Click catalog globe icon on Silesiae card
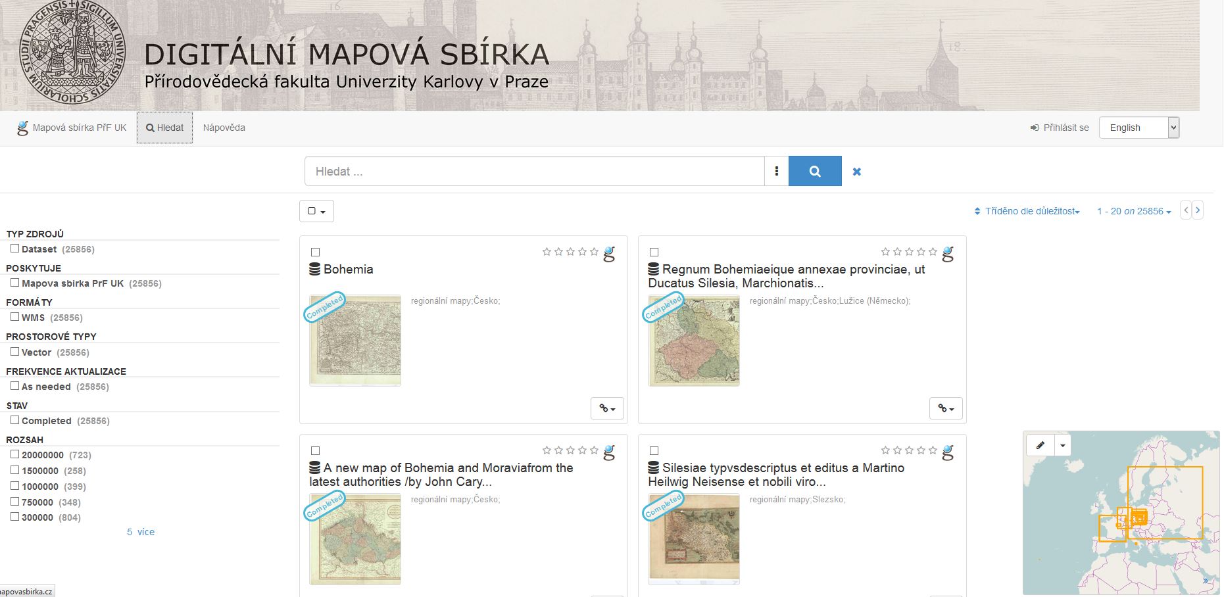Screen dimensions: 1224x597 click(948, 452)
